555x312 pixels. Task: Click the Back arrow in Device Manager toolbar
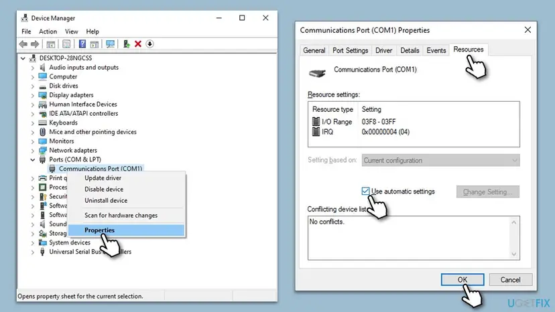tap(23, 44)
